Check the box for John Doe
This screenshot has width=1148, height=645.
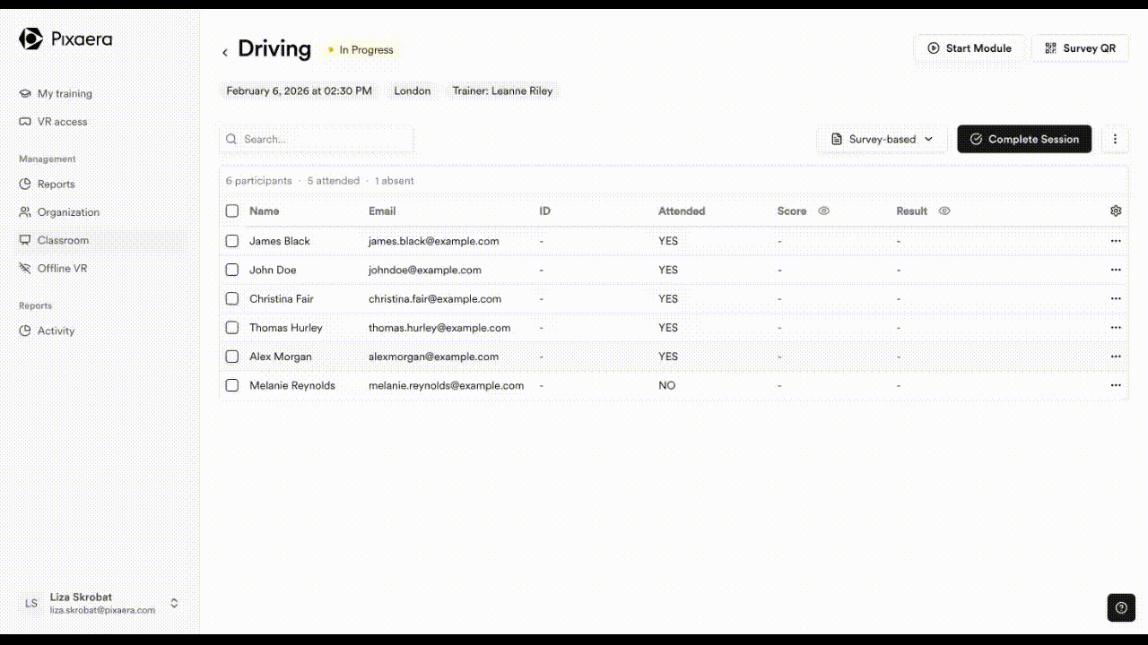pyautogui.click(x=232, y=270)
